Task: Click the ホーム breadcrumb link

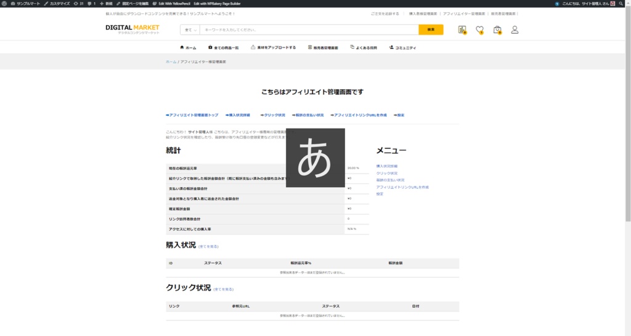Action: [x=171, y=62]
